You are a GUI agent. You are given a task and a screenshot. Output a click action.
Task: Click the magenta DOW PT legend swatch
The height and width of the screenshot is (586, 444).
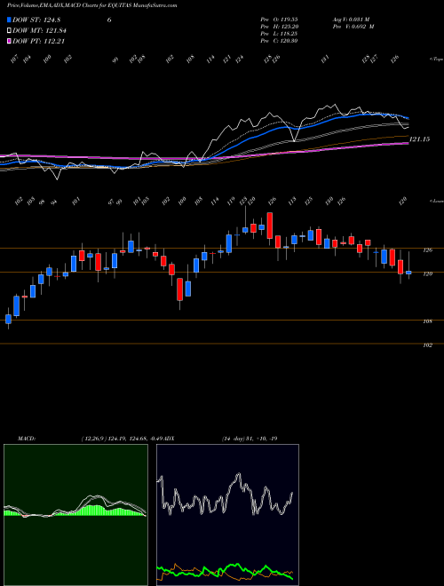10,41
